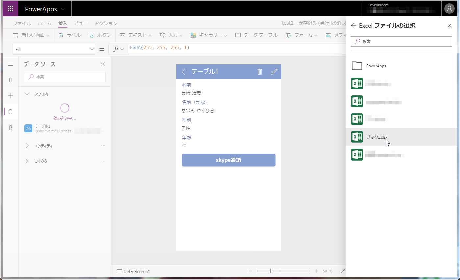
Task: Switch to the 挿入 tab
Action: click(x=63, y=23)
